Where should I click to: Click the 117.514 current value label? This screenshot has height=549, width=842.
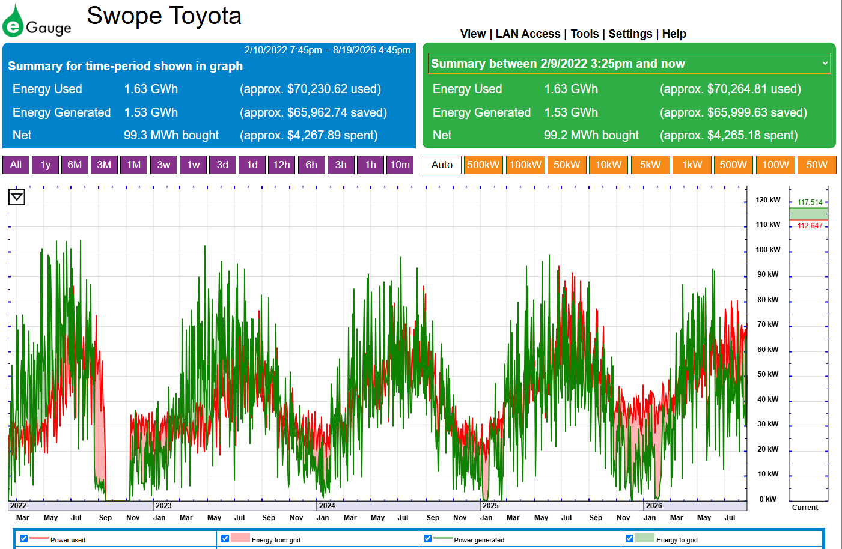[x=810, y=202]
